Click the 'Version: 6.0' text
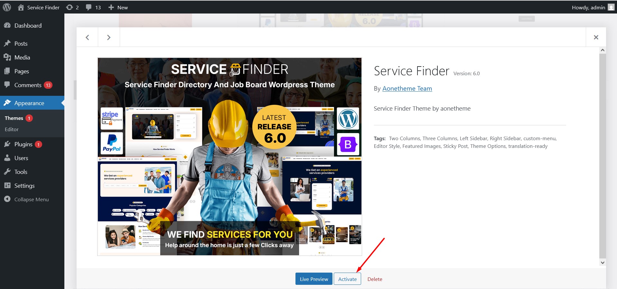 click(466, 74)
